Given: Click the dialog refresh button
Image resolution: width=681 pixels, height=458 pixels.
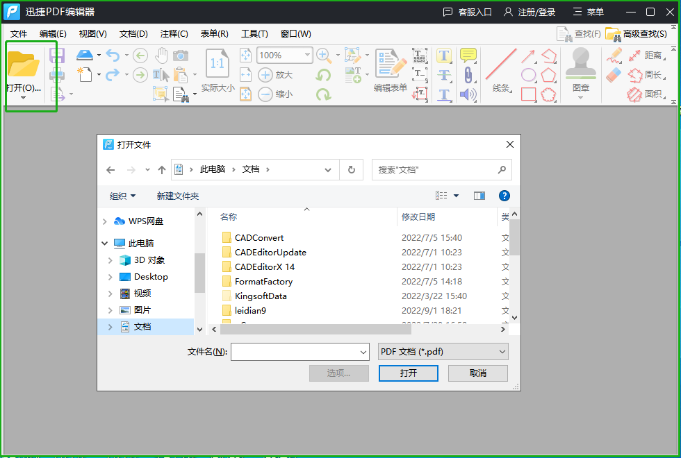Looking at the screenshot, I should click(x=352, y=169).
